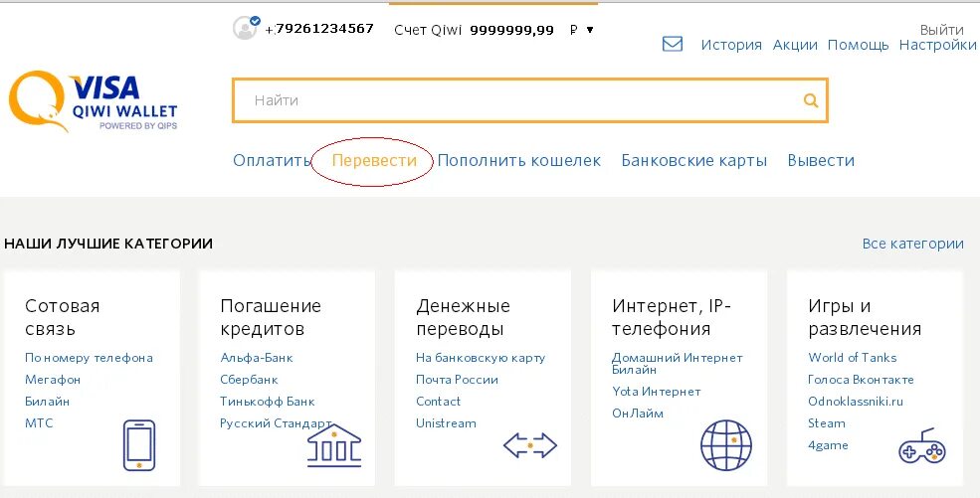This screenshot has height=498, width=980.
Task: Select the Contact transfer link
Action: point(438,402)
